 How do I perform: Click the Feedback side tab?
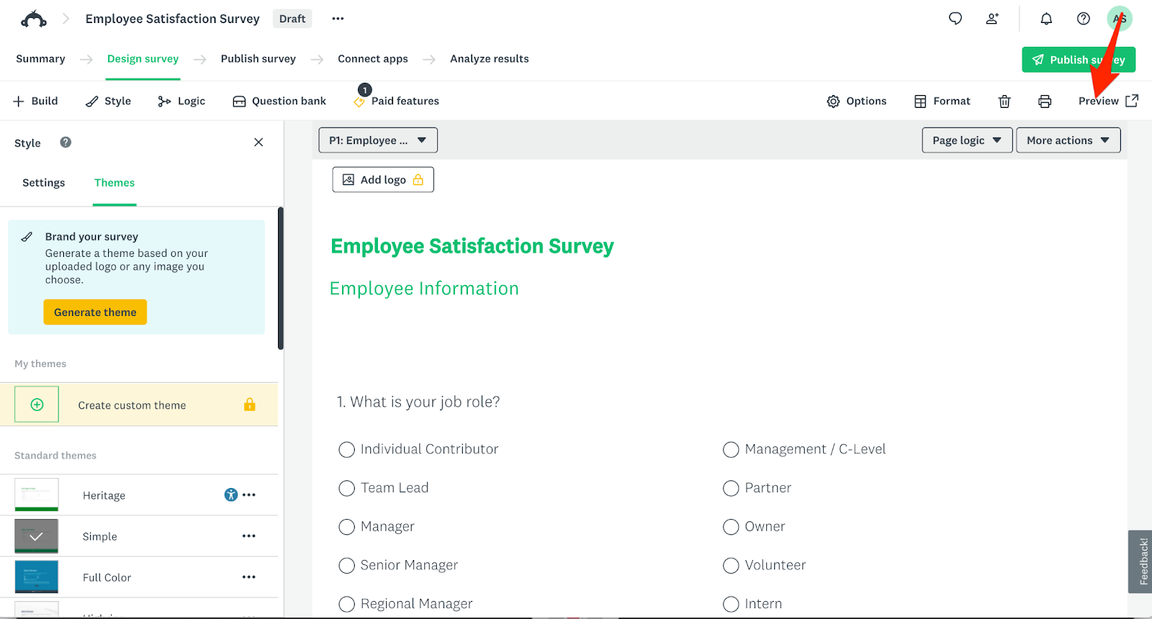coord(1140,561)
